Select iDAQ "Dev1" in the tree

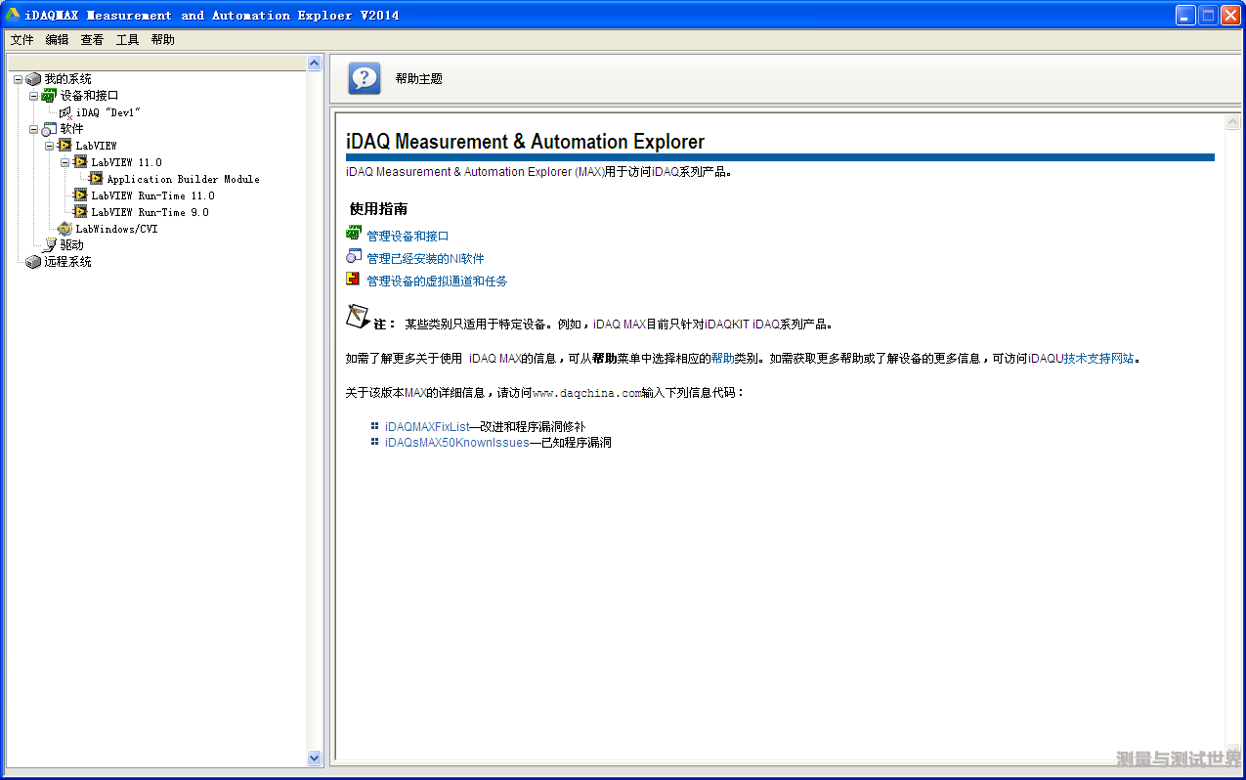108,112
